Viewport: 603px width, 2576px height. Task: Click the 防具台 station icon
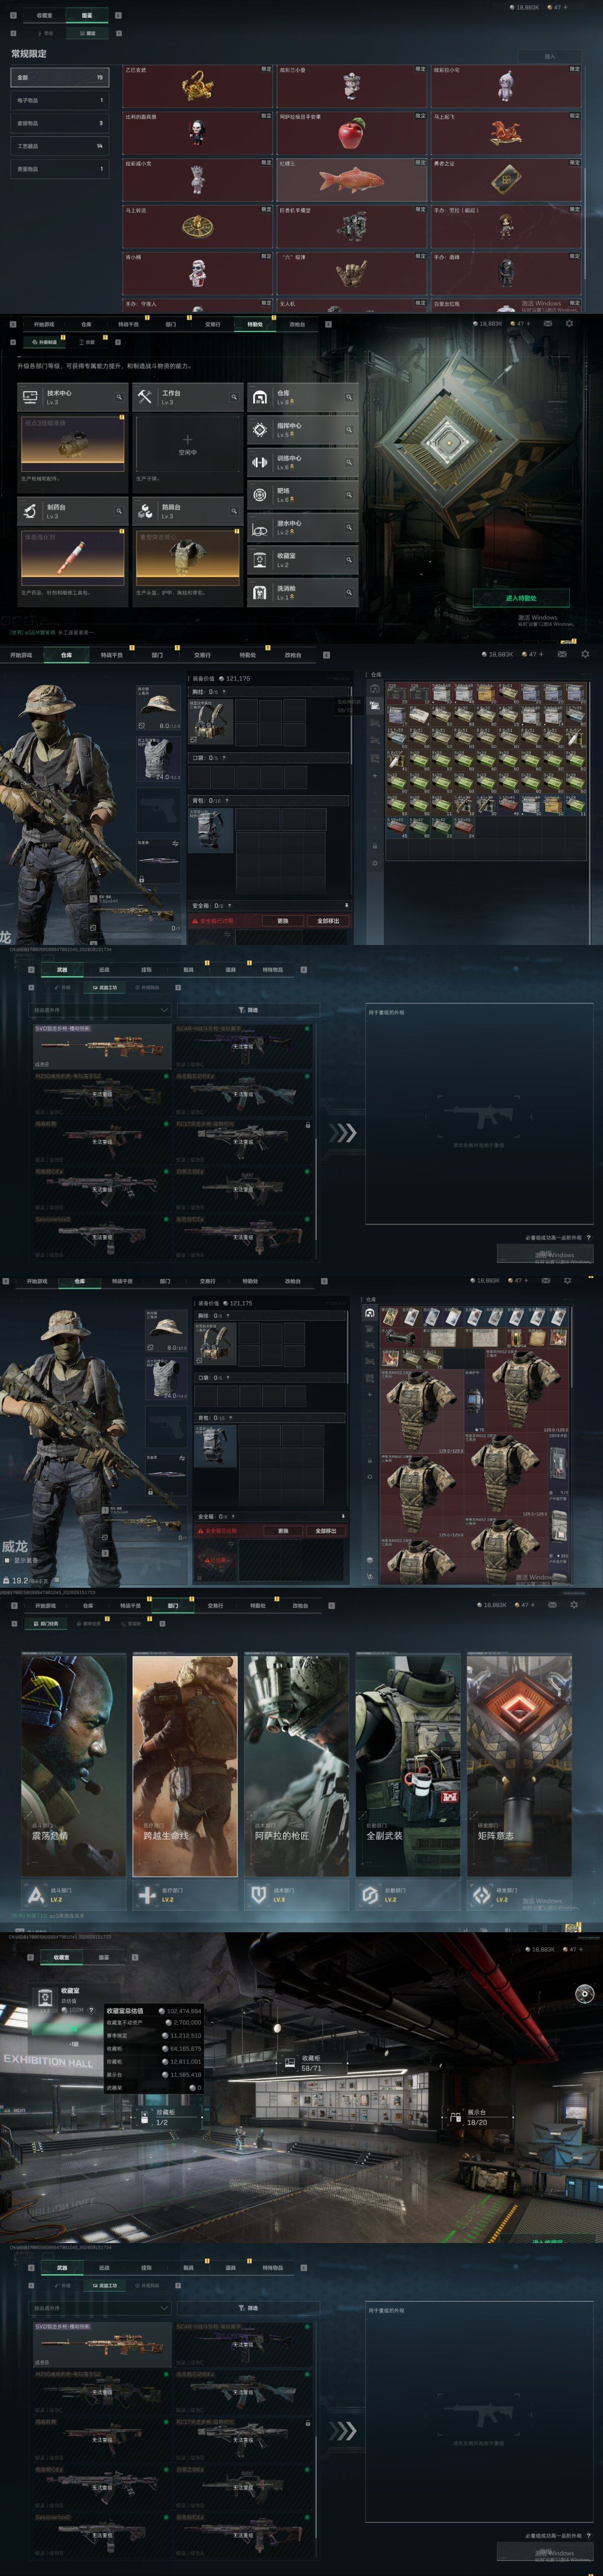pos(145,511)
